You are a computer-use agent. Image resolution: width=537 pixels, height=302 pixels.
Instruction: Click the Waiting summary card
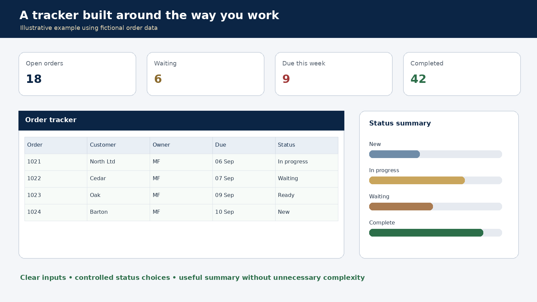click(205, 74)
